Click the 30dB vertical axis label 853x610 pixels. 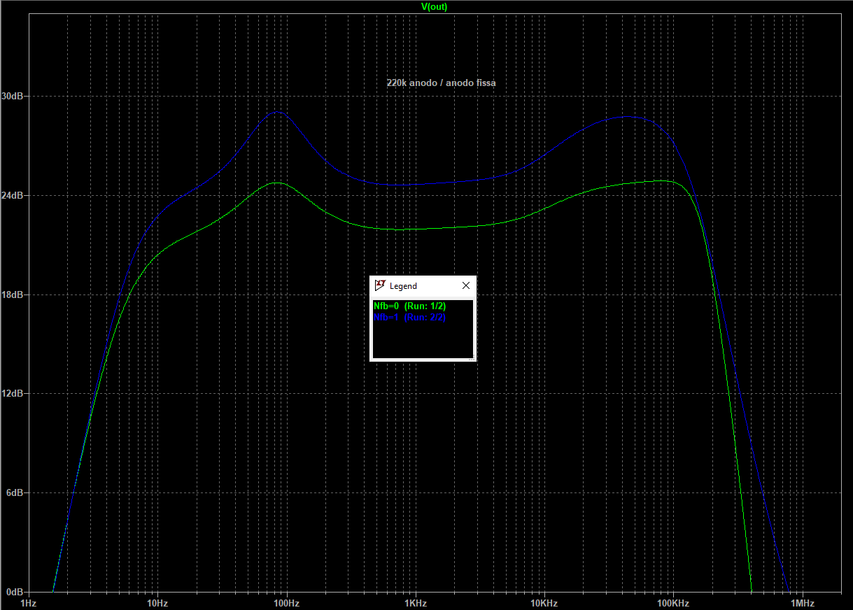[x=14, y=96]
